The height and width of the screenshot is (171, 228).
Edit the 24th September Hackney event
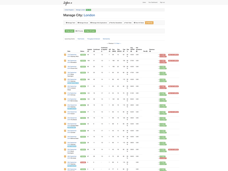point(65,143)
